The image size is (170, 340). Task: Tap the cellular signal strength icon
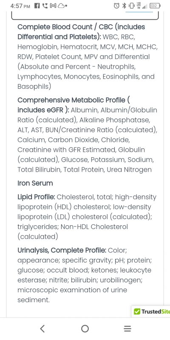144,7
